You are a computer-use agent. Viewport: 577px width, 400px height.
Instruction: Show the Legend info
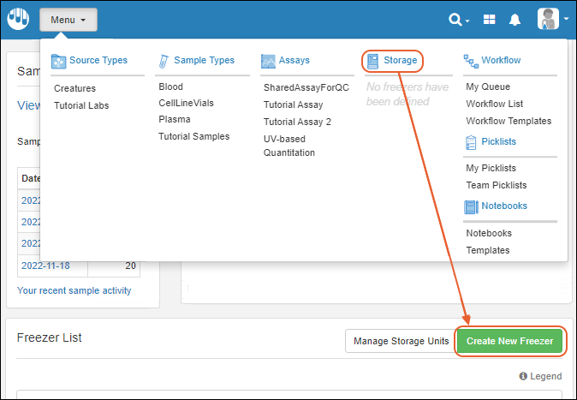pyautogui.click(x=540, y=377)
